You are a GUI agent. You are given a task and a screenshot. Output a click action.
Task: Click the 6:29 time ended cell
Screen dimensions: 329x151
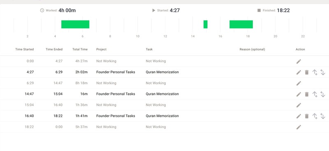point(59,72)
